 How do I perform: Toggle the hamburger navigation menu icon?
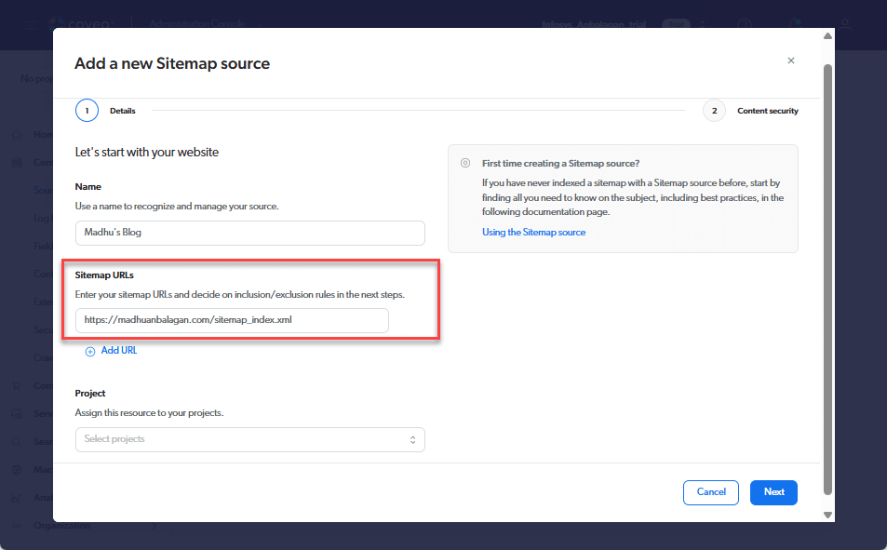(x=30, y=24)
